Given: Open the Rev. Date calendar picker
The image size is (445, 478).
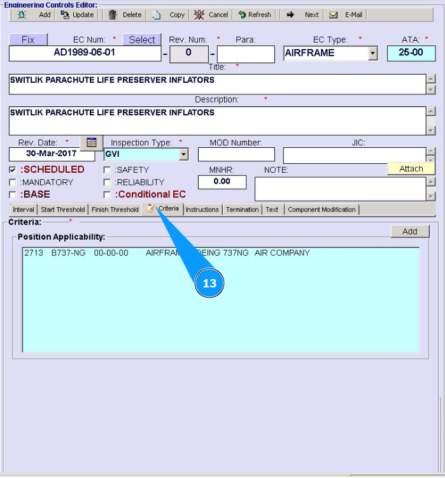Looking at the screenshot, I should point(92,142).
